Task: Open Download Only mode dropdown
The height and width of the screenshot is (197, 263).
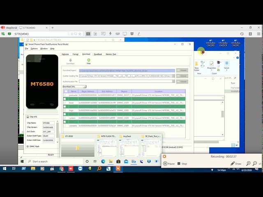Action: pos(74,87)
